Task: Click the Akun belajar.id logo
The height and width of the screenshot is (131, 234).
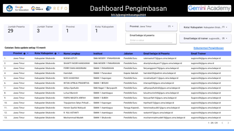Action: click(37, 8)
